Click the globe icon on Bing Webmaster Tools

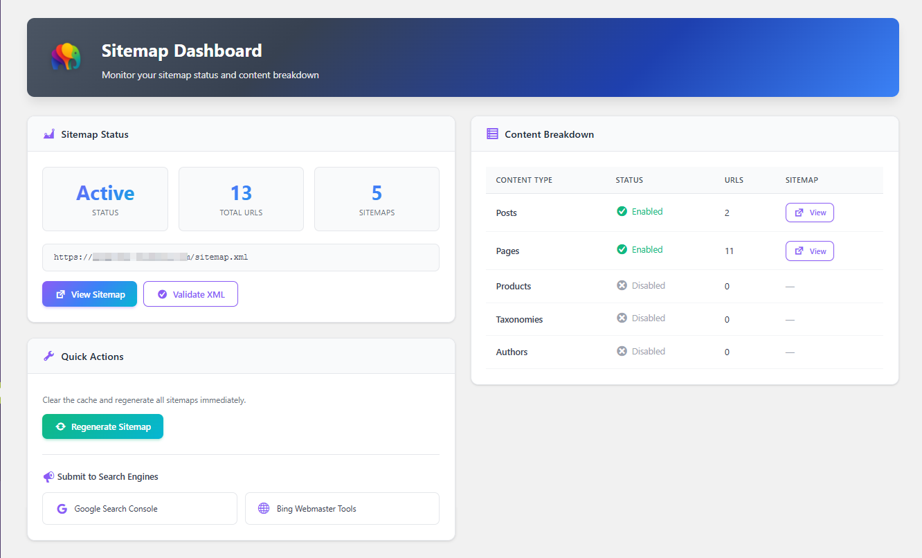coord(264,508)
